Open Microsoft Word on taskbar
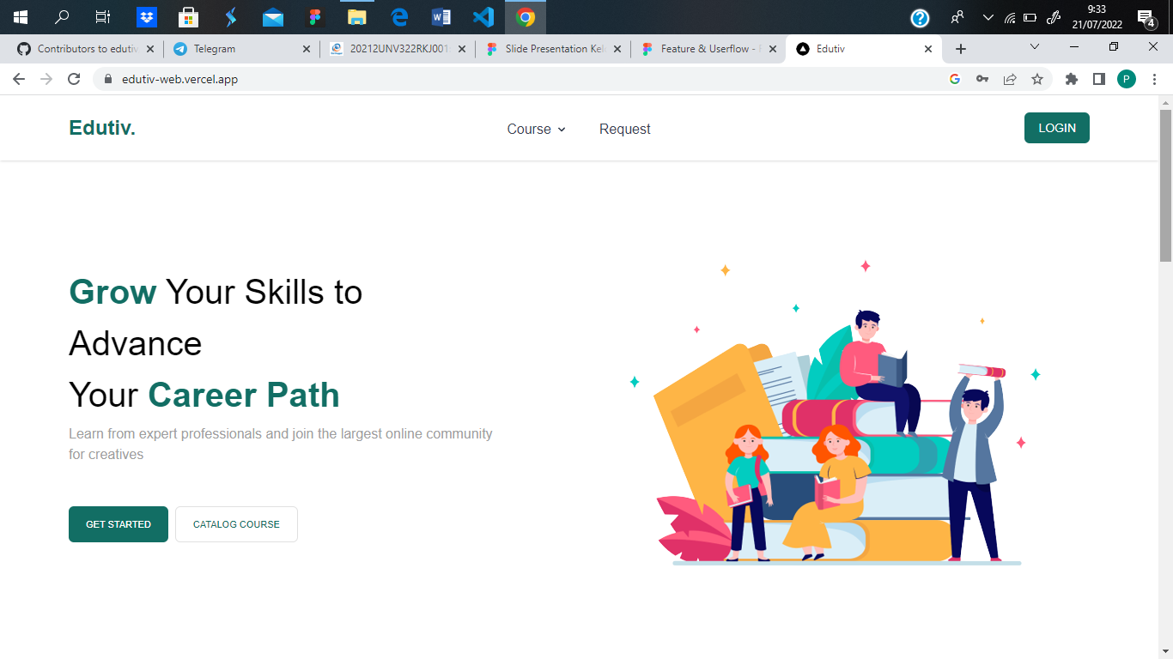This screenshot has width=1173, height=659. [441, 17]
